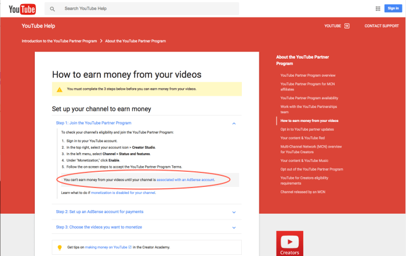Expand Step 3 using its down chevron
406x256 pixels.
click(x=234, y=228)
